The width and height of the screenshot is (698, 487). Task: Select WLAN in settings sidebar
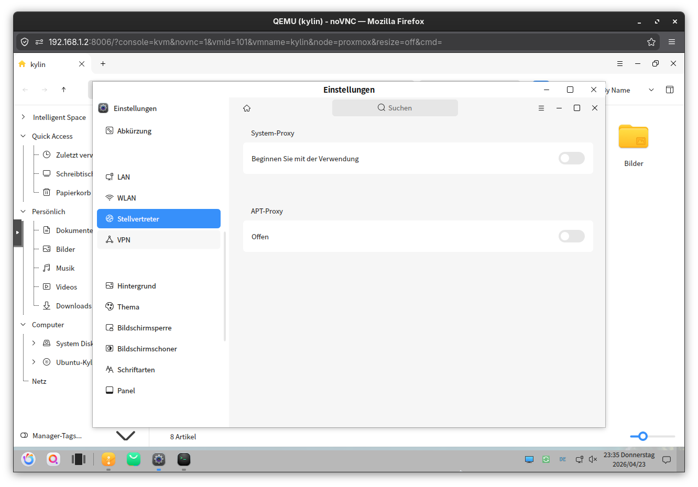pyautogui.click(x=158, y=198)
